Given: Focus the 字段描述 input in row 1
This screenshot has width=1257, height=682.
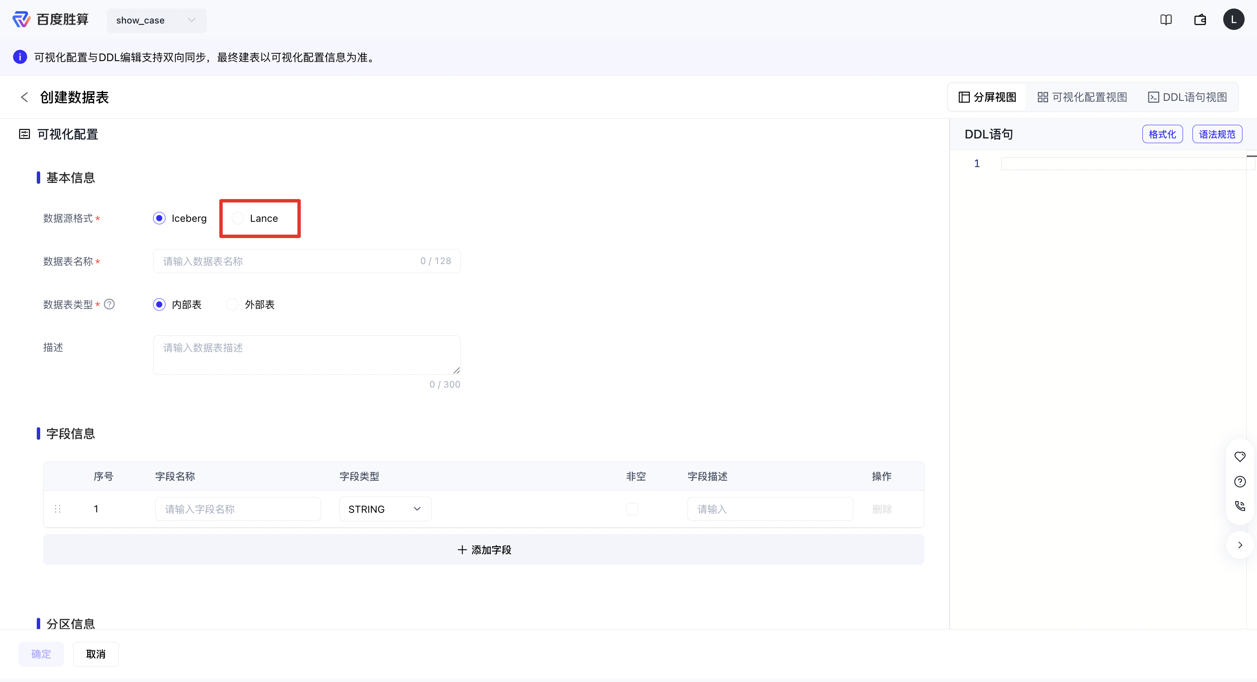Looking at the screenshot, I should click(770, 509).
